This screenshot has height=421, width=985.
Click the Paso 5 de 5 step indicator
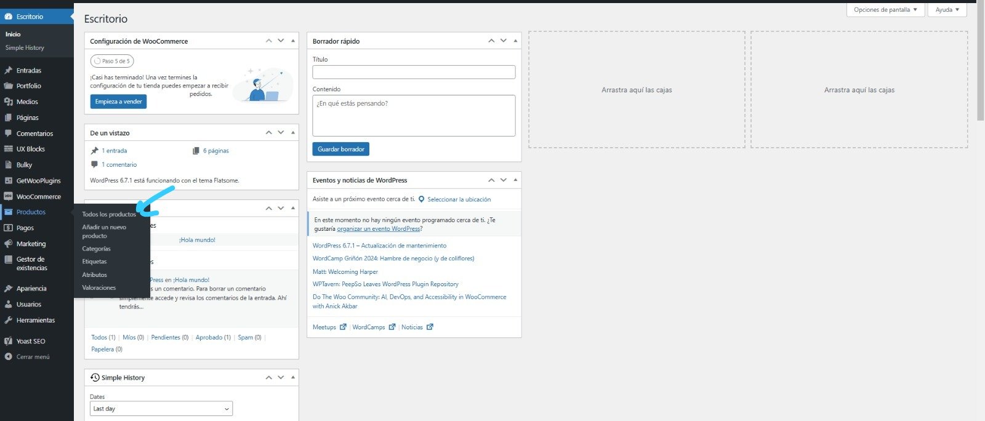pyautogui.click(x=112, y=61)
